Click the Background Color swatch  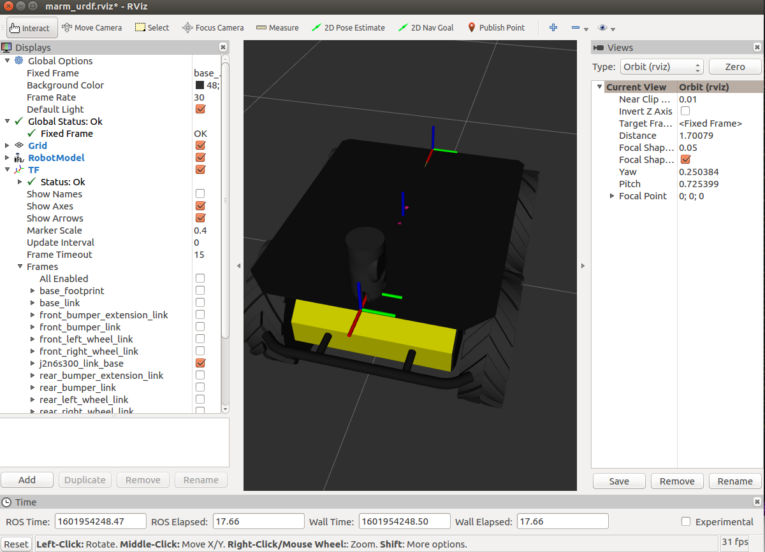point(200,85)
